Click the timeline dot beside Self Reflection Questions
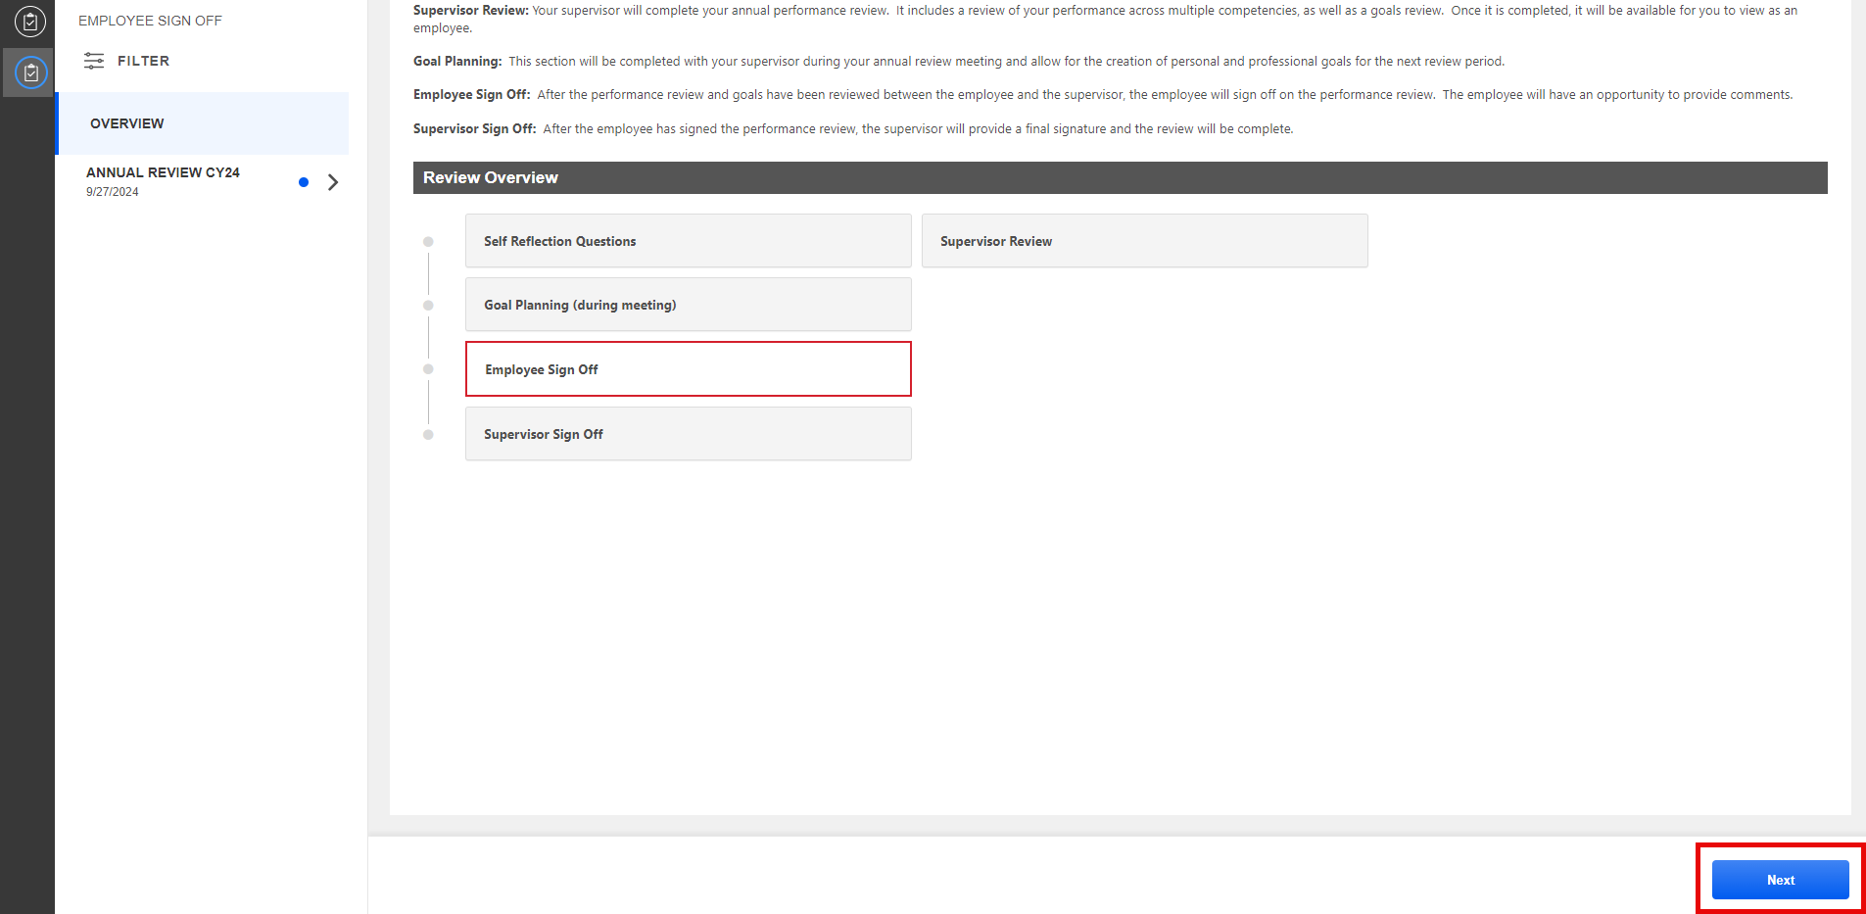 [429, 240]
